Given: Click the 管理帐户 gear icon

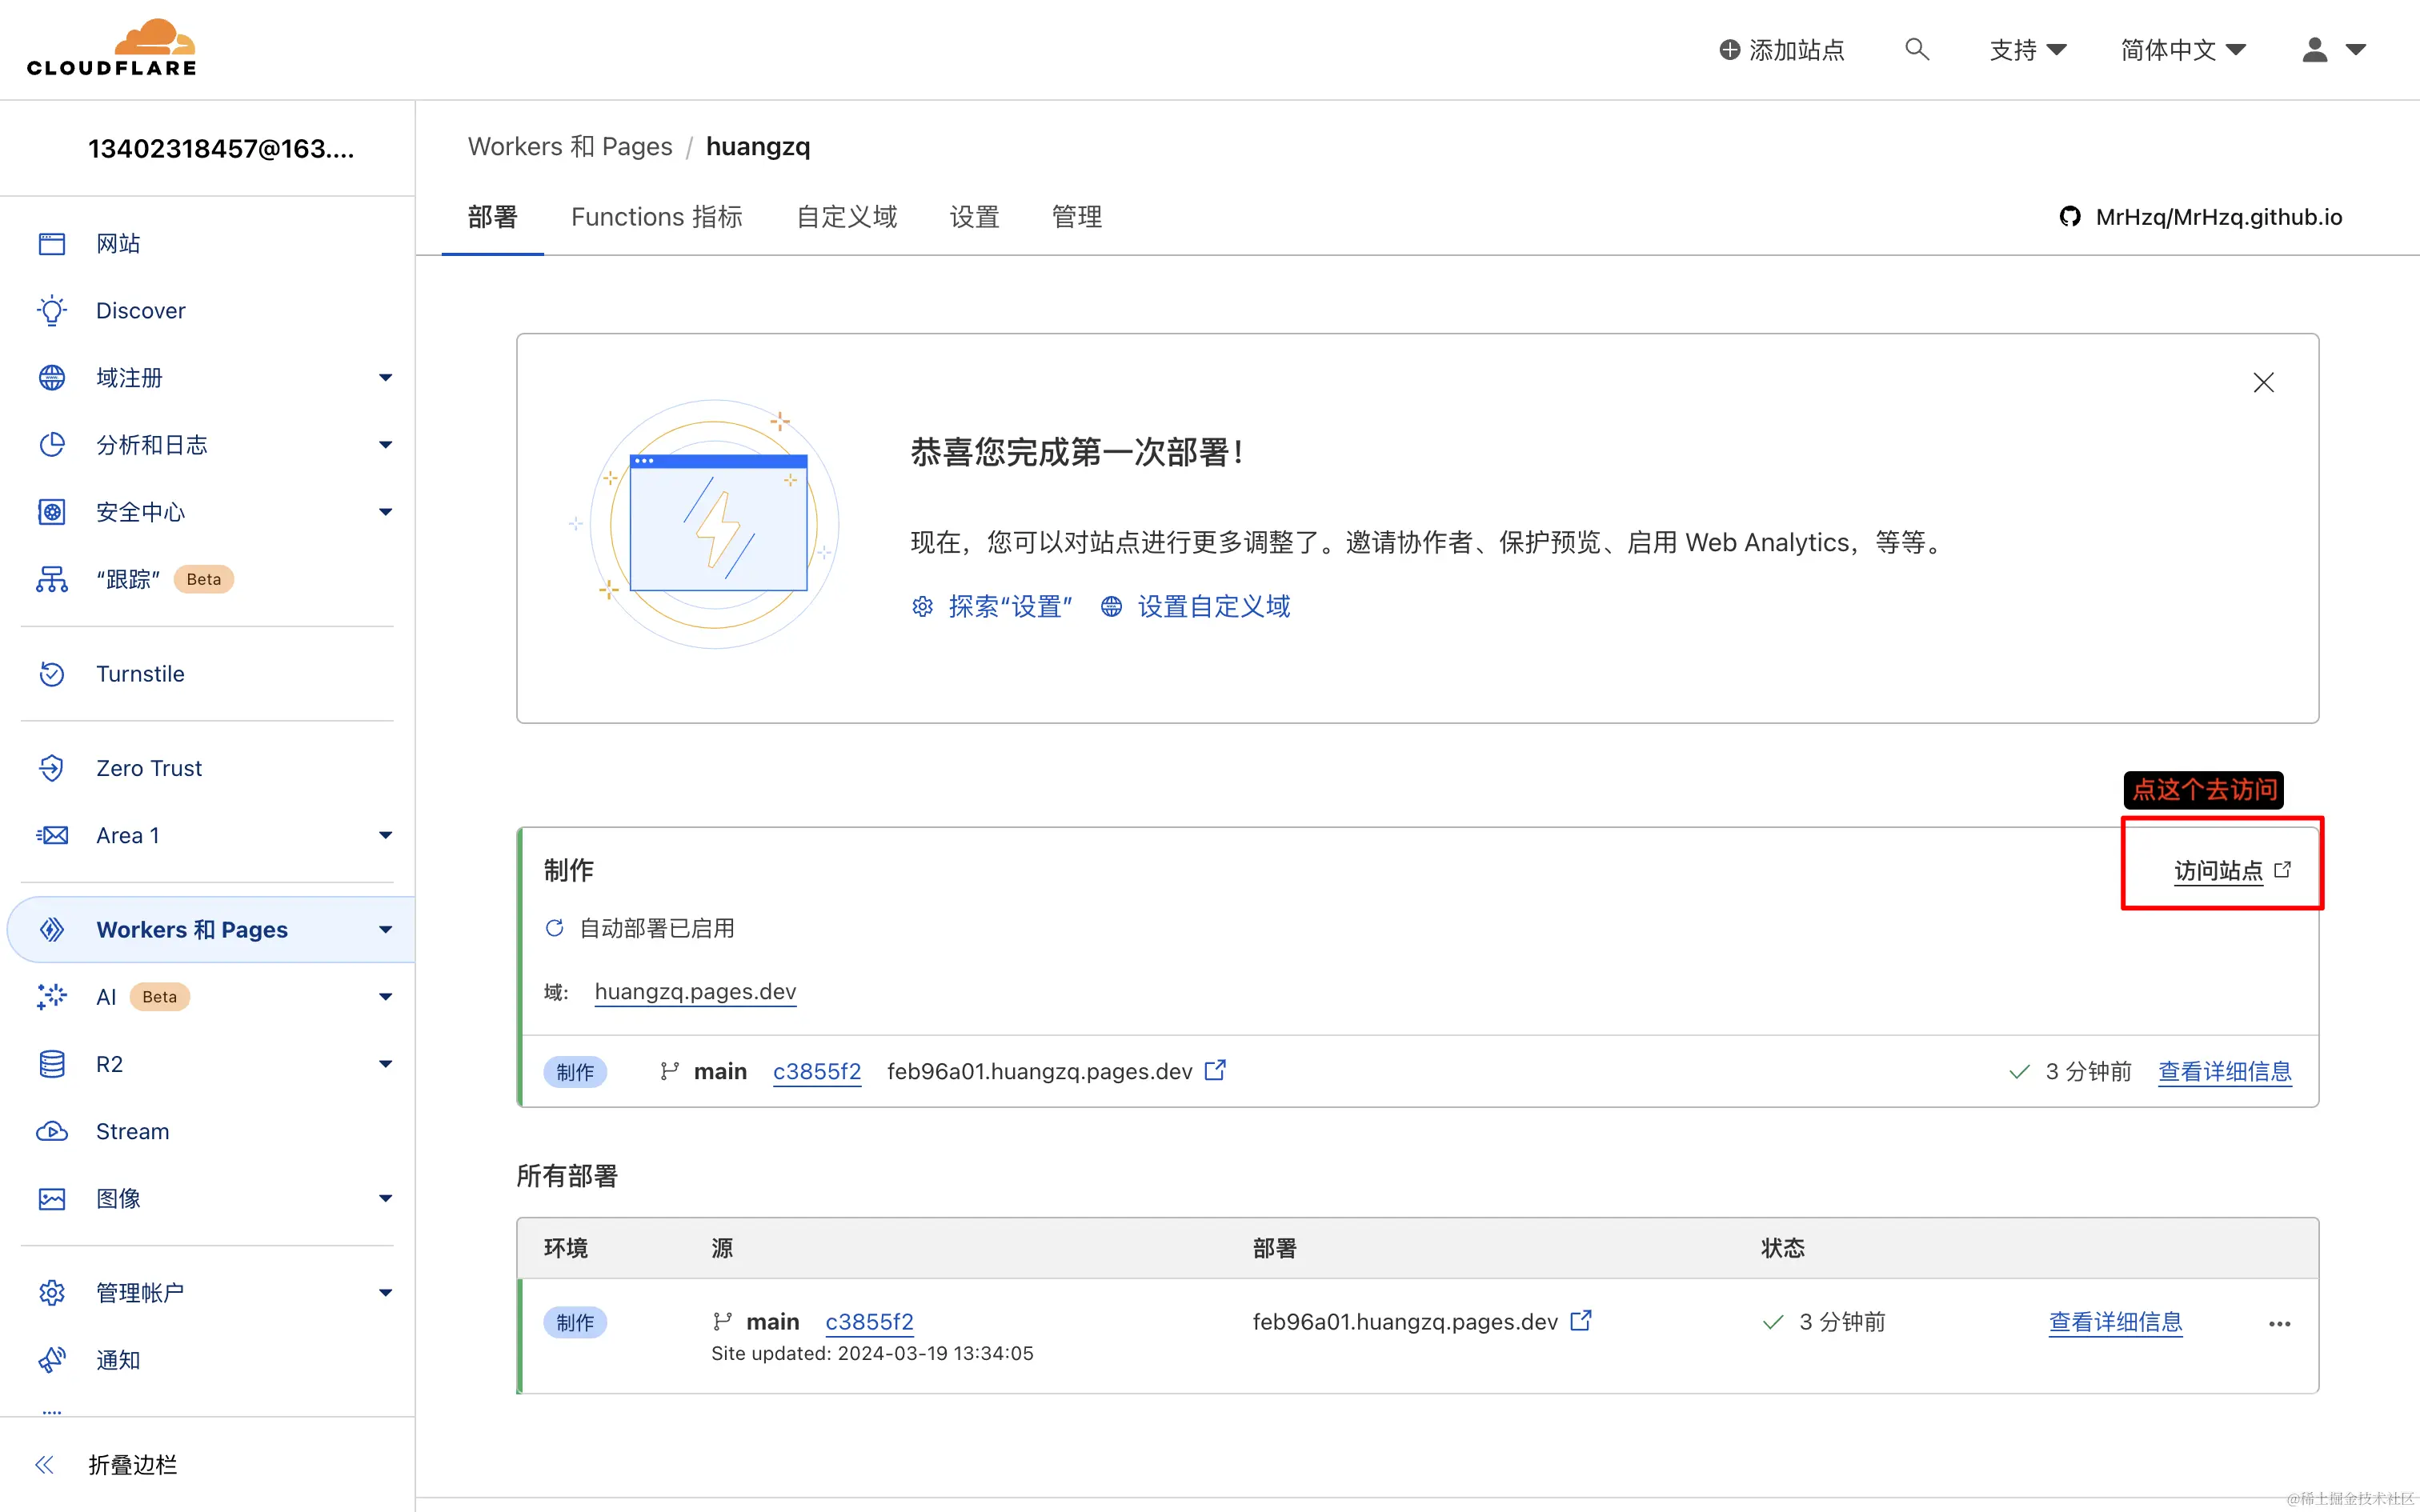Looking at the screenshot, I should pos(52,1292).
